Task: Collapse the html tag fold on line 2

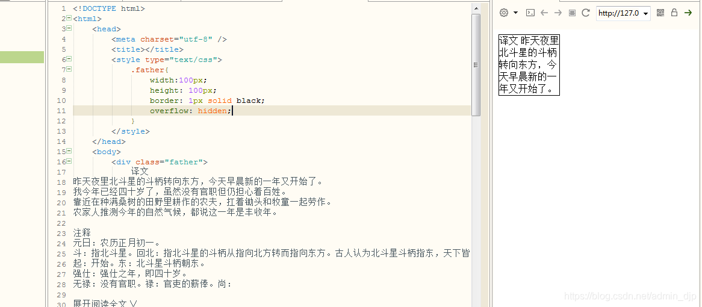Action: (x=69, y=18)
